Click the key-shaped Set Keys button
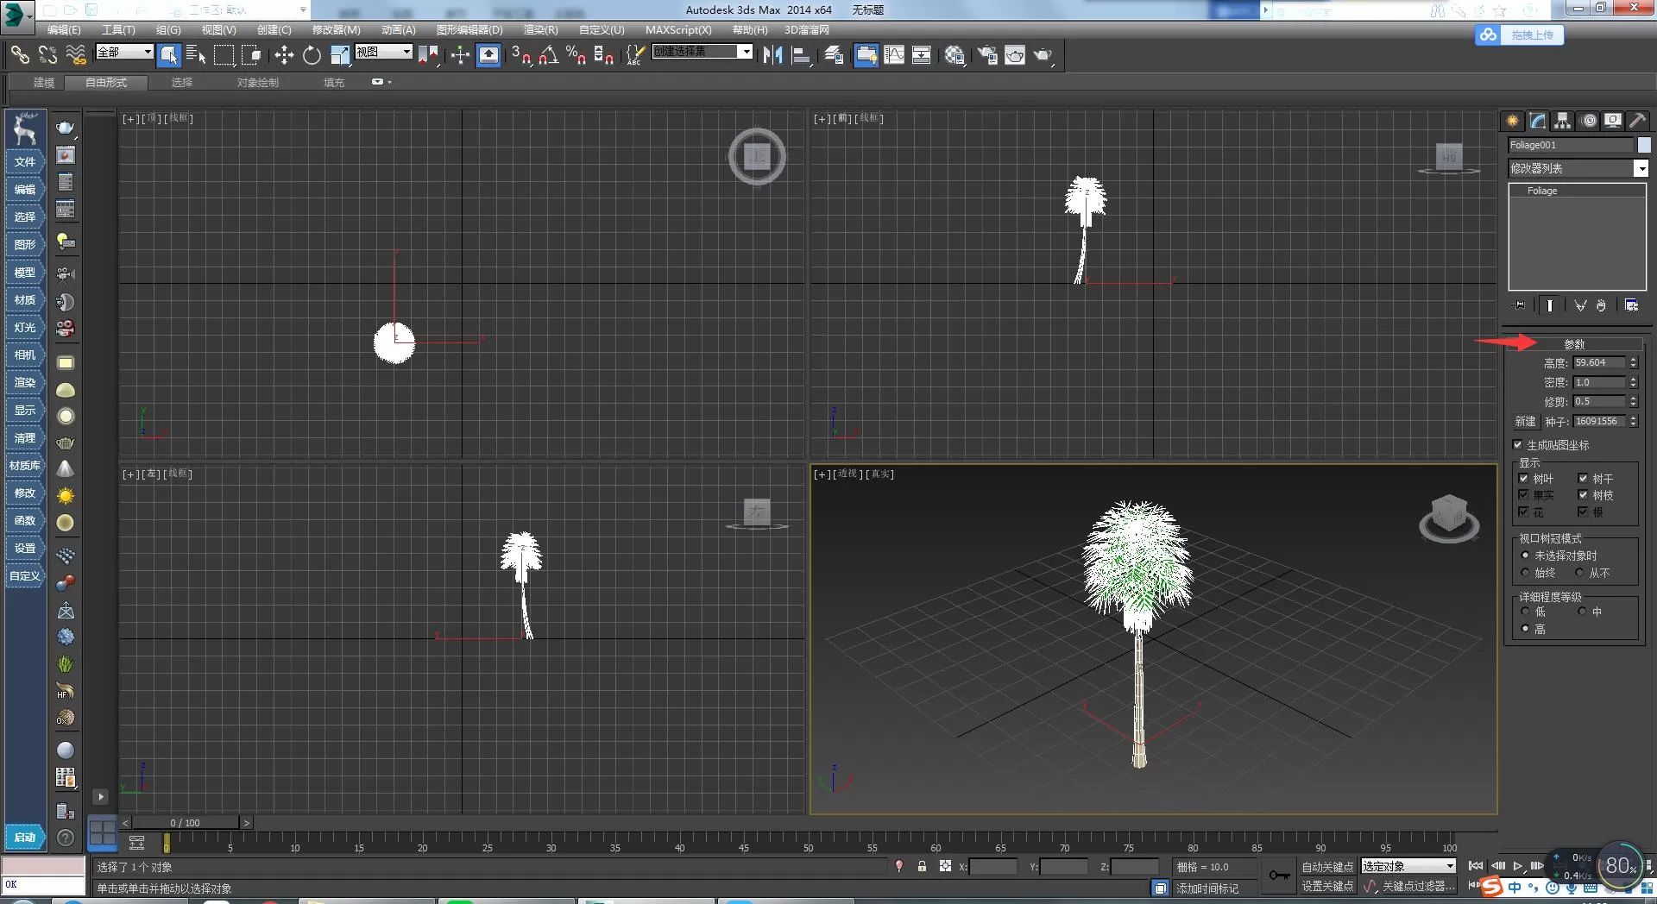 click(1279, 876)
